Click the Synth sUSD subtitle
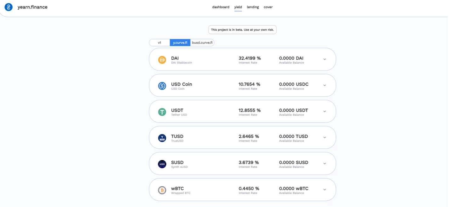This screenshot has width=449, height=207. pyautogui.click(x=179, y=167)
